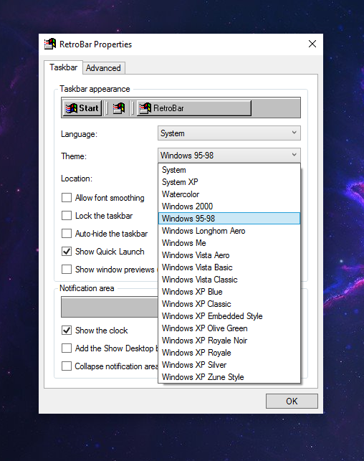Click the RetroBar icon in title bar
Image resolution: width=364 pixels, height=461 pixels.
pyautogui.click(x=50, y=44)
